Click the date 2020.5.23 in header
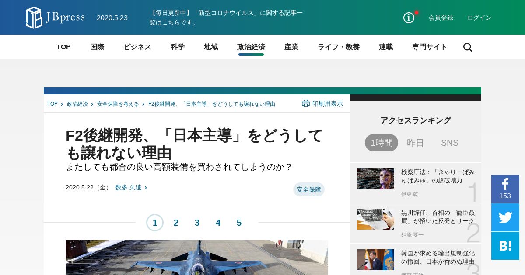 (112, 17)
